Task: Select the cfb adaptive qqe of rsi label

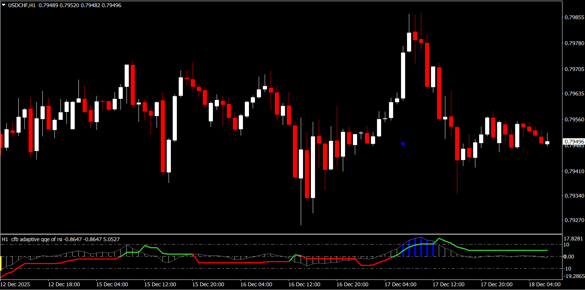Action: (36, 239)
